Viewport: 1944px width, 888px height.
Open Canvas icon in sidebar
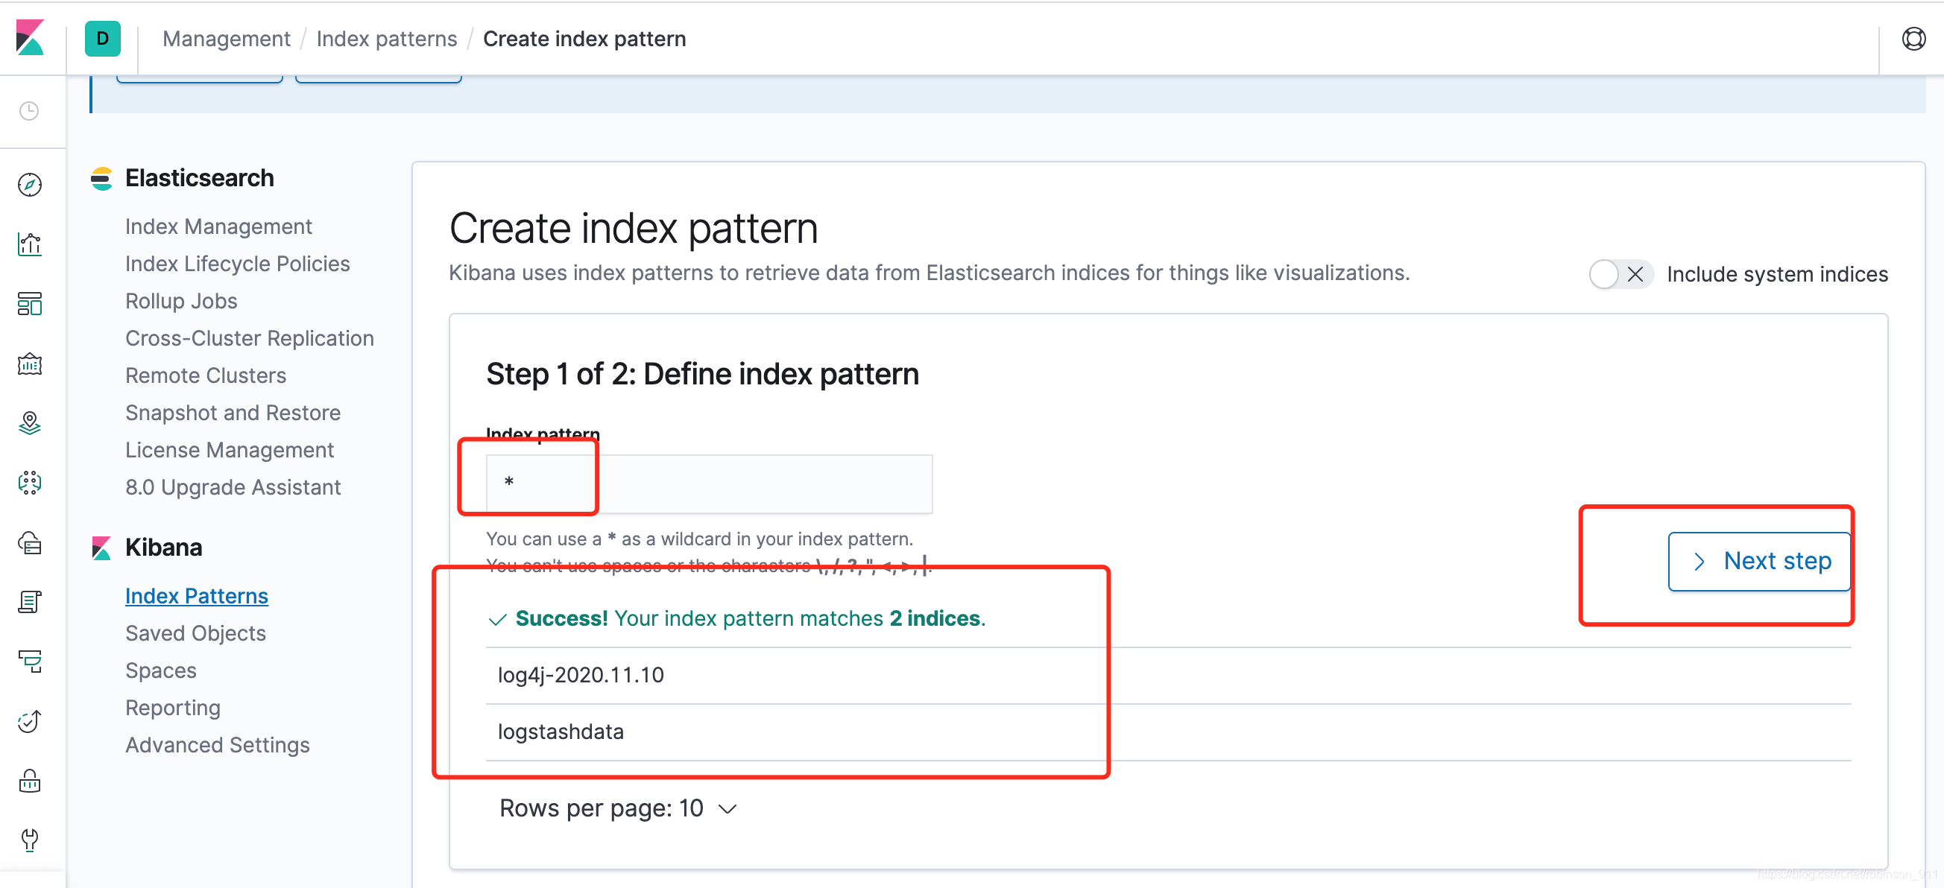click(x=29, y=364)
